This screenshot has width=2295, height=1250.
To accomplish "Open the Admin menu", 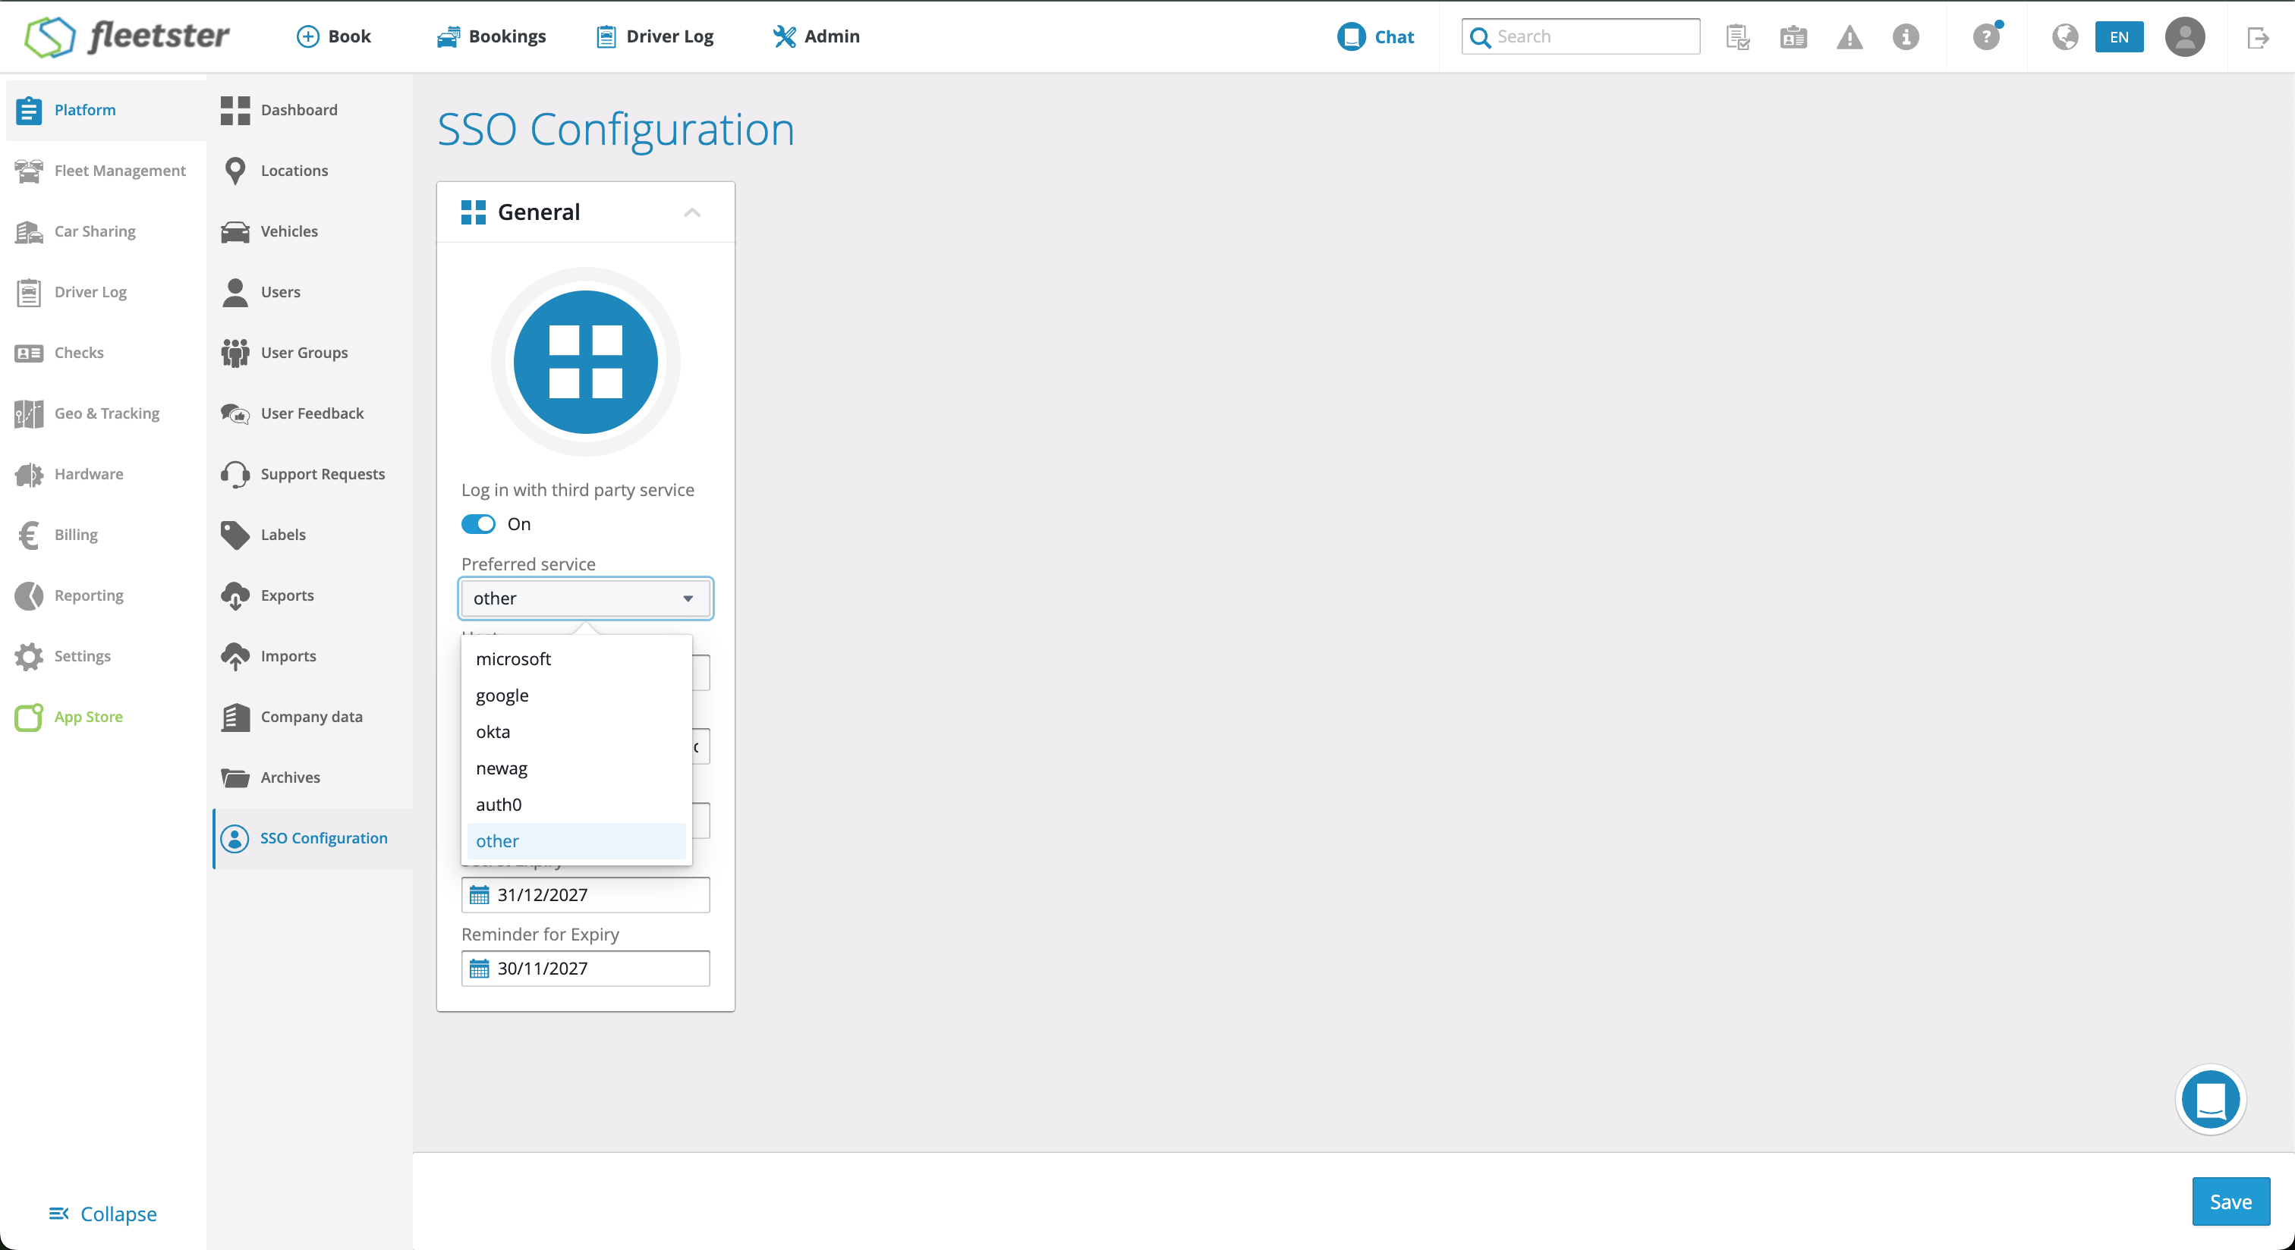I will pyautogui.click(x=817, y=36).
